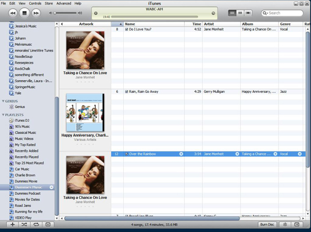Open the 90's Music smart playlist
This screenshot has width=311, height=232.
[22, 126]
